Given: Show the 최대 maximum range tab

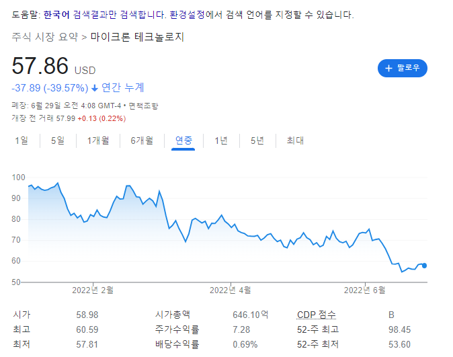Looking at the screenshot, I should pos(295,141).
